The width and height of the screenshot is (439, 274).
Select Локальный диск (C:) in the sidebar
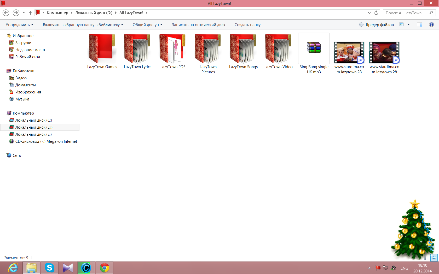33,120
